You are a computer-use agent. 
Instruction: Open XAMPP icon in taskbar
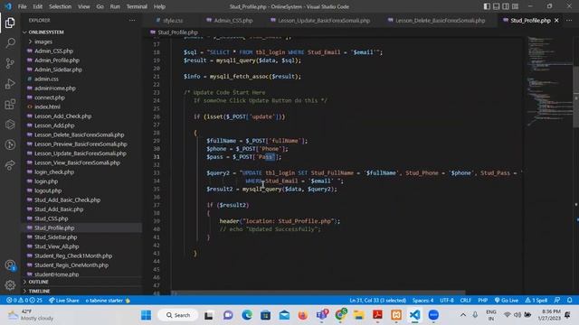(396, 315)
